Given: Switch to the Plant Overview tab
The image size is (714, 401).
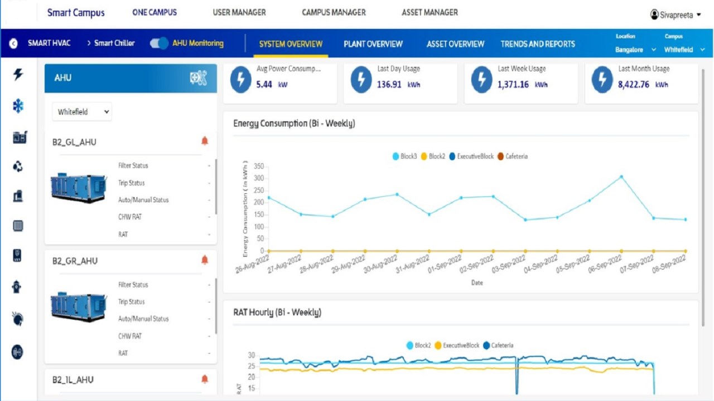Looking at the screenshot, I should pyautogui.click(x=373, y=44).
